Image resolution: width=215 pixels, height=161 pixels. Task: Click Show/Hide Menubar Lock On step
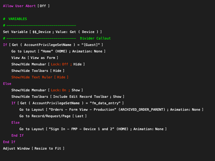(x=47, y=90)
